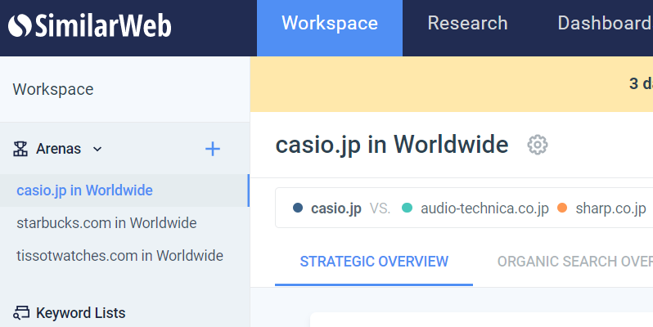Click the audio-technica.co.jp teal color dot
This screenshot has width=653, height=327.
(x=407, y=208)
